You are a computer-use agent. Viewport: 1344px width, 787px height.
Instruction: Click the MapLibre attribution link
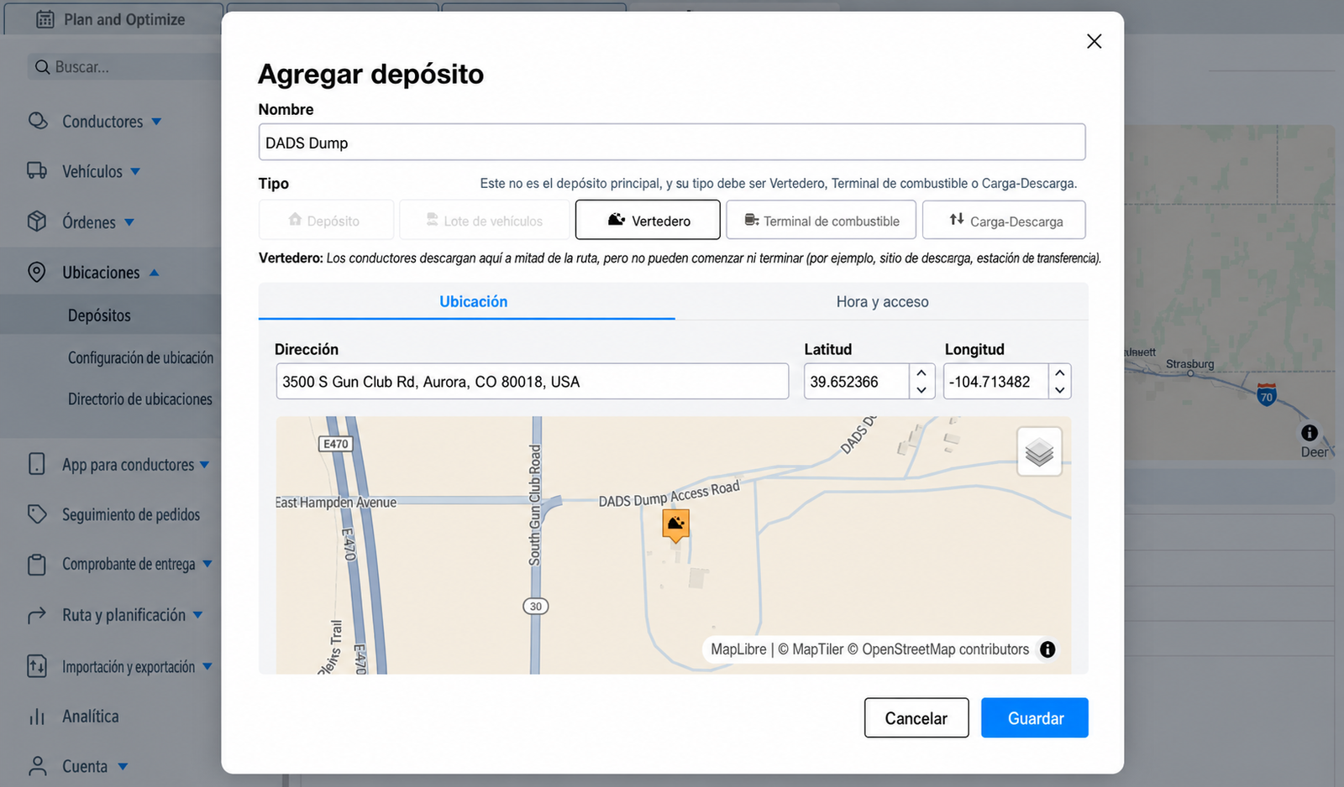coord(738,649)
